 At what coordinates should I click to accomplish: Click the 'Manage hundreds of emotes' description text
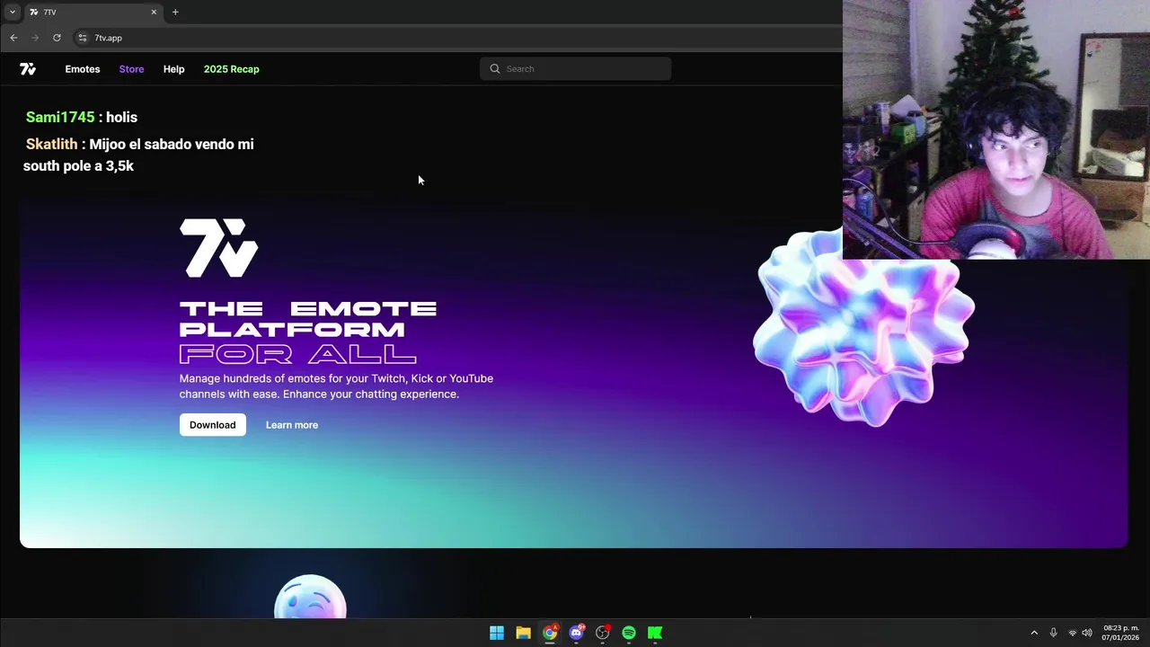[x=336, y=386]
